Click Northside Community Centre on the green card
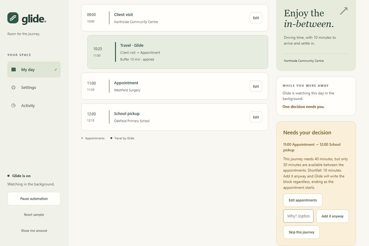The height and width of the screenshot is (246, 369). (304, 61)
